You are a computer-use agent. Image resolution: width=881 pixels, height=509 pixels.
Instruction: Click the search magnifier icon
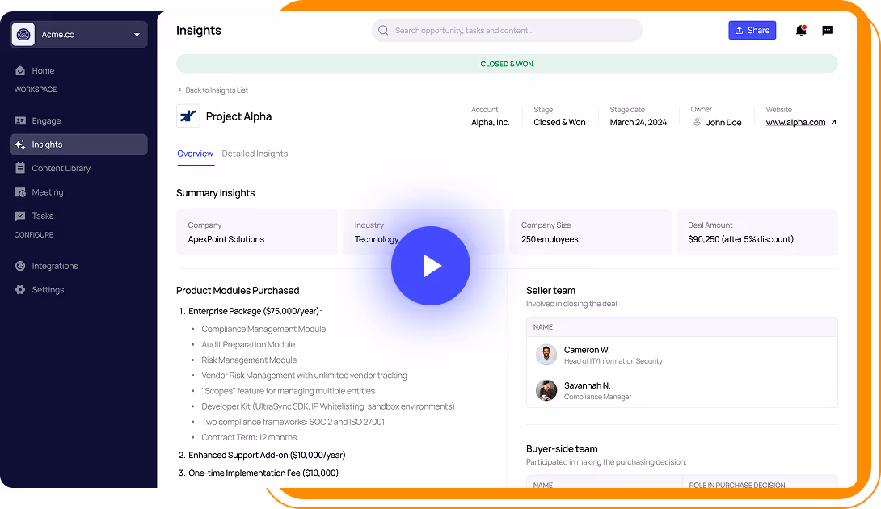383,31
